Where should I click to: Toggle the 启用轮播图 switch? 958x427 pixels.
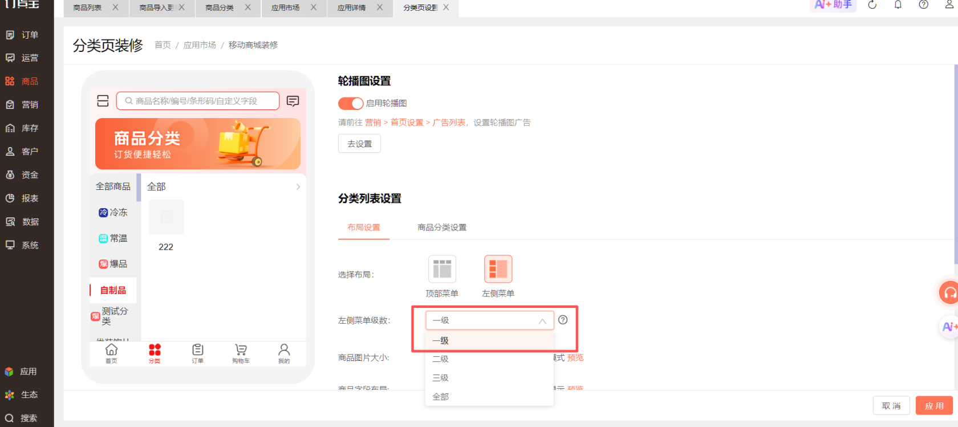[351, 103]
